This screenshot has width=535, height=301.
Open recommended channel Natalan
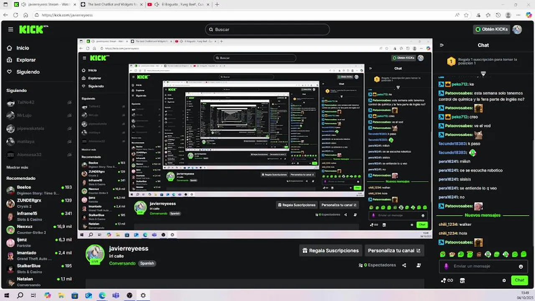click(x=39, y=282)
